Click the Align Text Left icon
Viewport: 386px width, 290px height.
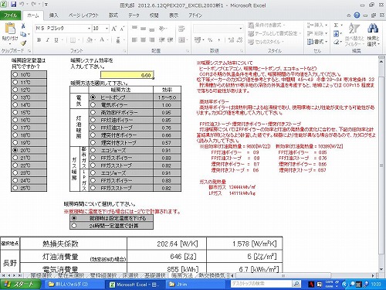tap(134, 40)
